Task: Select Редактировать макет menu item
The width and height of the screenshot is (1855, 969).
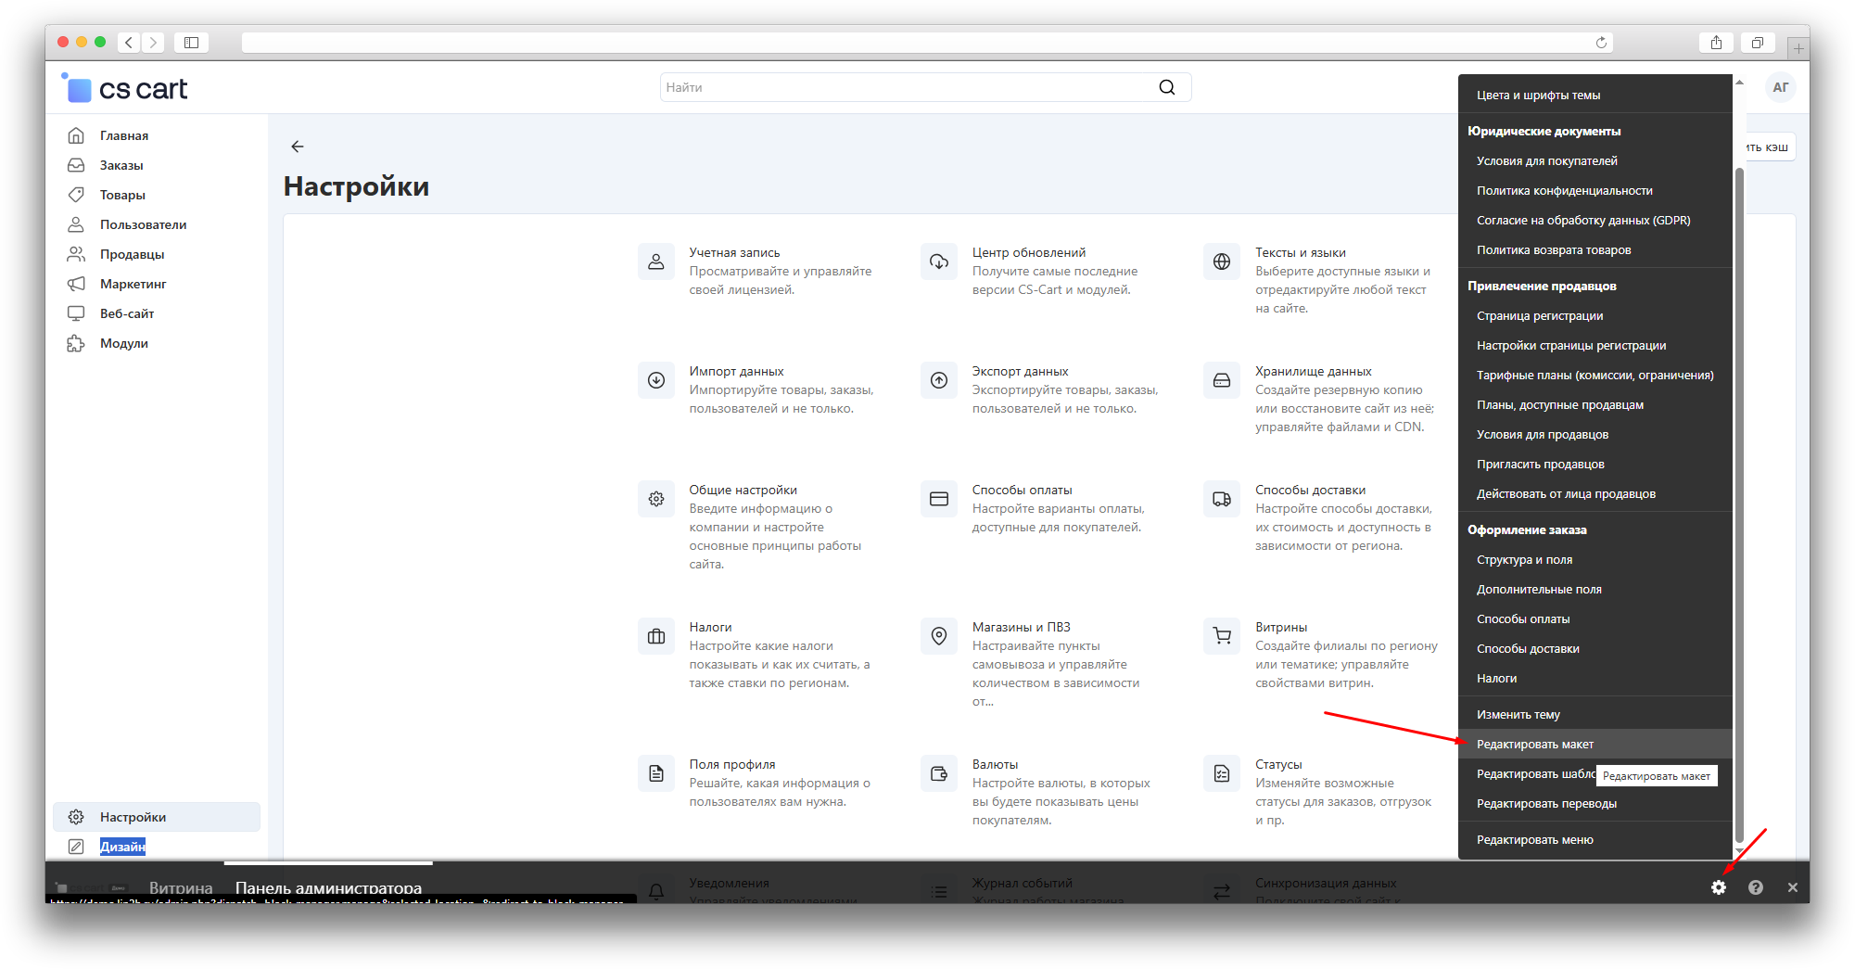Action: [x=1534, y=744]
